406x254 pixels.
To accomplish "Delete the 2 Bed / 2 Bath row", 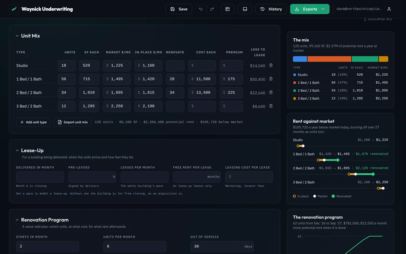I will [x=271, y=92].
